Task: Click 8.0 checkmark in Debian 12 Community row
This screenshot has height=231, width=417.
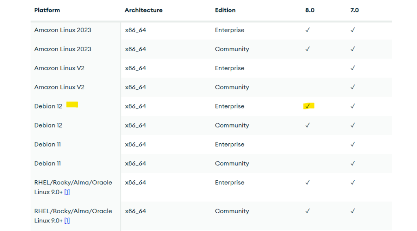Action: (308, 125)
